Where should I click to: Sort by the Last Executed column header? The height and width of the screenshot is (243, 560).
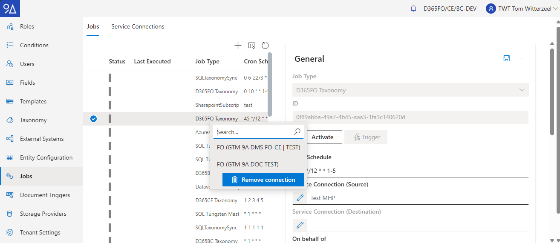[152, 61]
